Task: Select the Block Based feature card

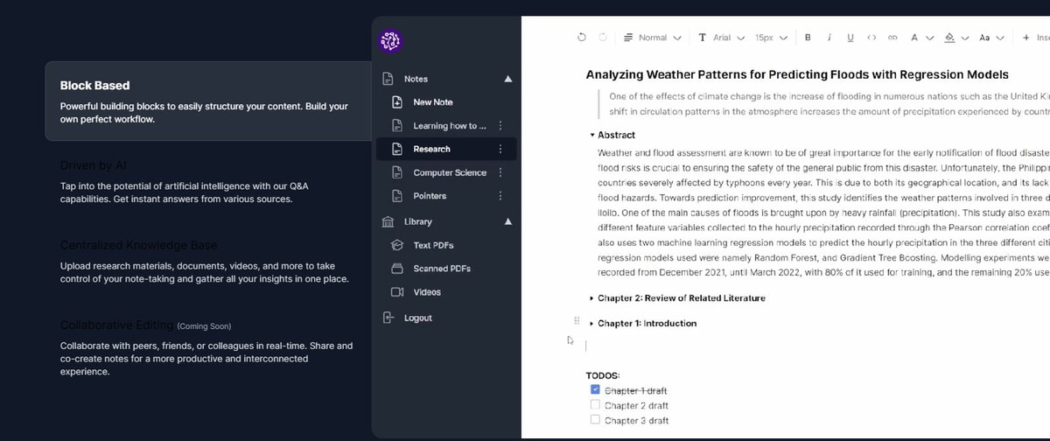Action: point(208,101)
